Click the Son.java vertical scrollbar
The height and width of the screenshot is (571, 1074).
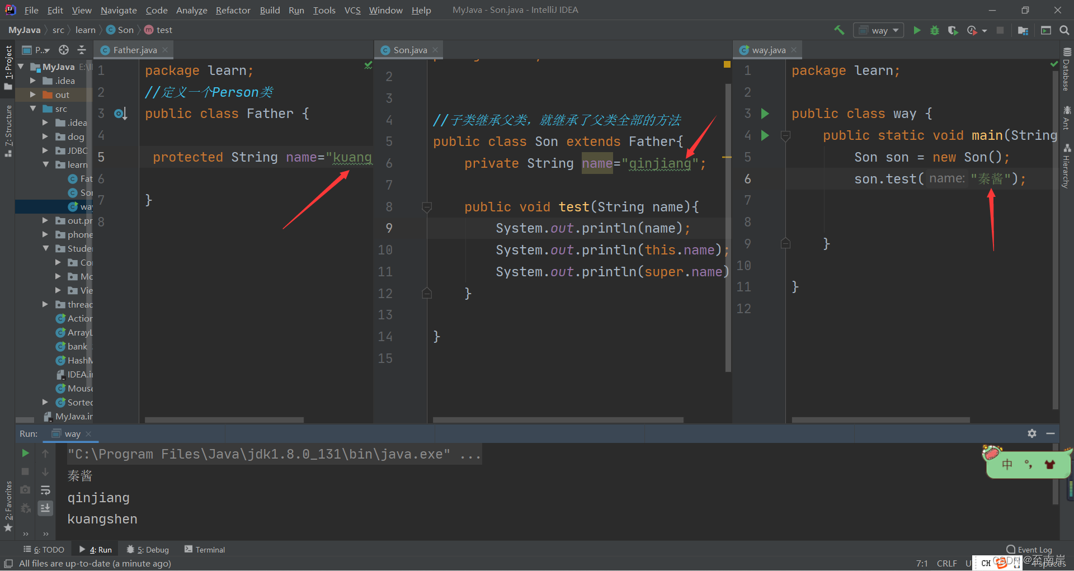coord(728,228)
